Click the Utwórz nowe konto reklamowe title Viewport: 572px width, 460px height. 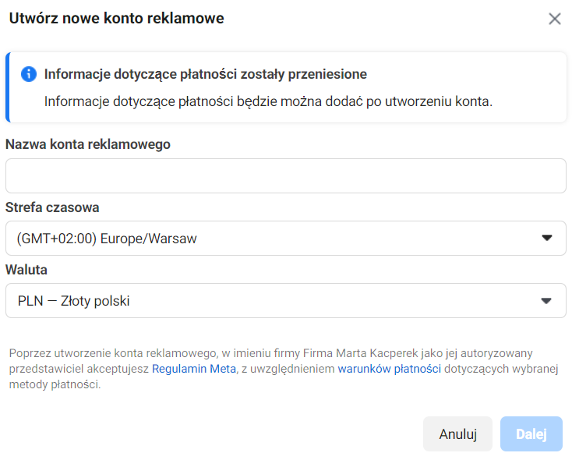click(x=116, y=18)
